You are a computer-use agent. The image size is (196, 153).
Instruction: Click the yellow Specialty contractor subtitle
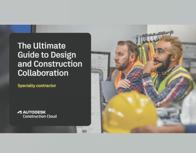pyautogui.click(x=37, y=86)
